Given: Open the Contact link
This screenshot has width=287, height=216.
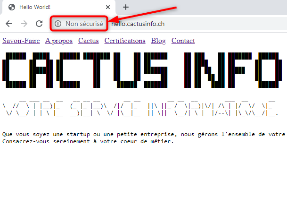Looking at the screenshot, I should click(x=183, y=41).
